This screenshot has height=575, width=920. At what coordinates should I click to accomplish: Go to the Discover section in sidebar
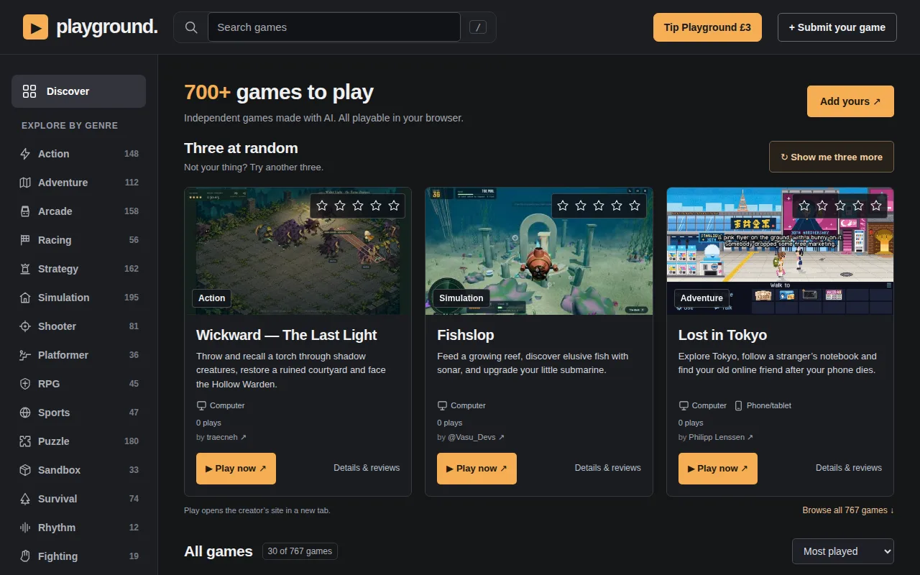[78, 91]
